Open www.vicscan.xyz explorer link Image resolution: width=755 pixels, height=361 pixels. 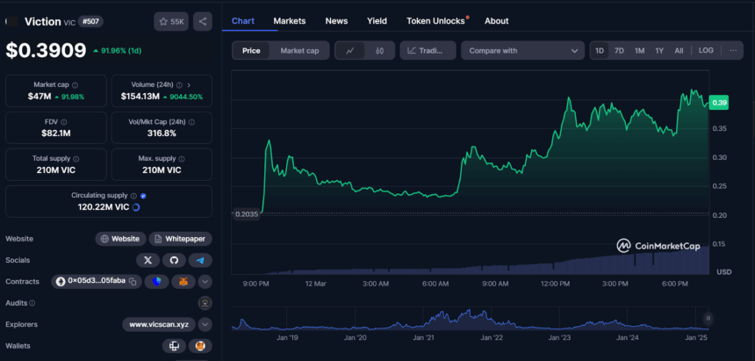159,324
